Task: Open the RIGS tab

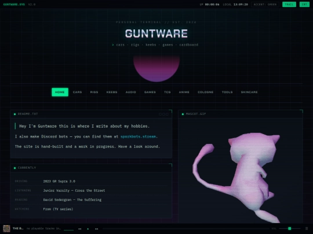Action: point(94,92)
